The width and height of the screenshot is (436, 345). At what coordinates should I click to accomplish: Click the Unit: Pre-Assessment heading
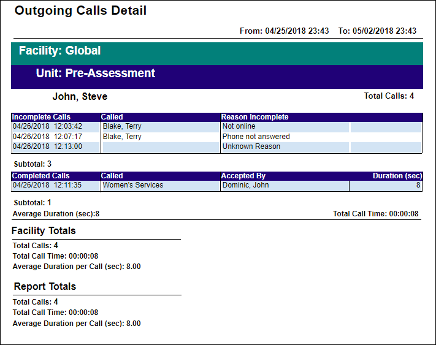click(x=96, y=74)
